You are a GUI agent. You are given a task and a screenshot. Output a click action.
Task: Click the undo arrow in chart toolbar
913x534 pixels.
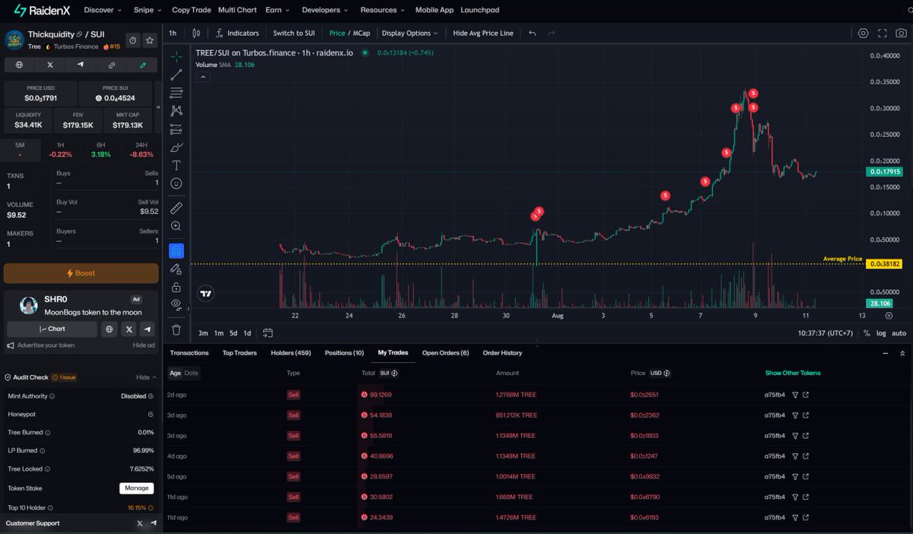pos(532,33)
